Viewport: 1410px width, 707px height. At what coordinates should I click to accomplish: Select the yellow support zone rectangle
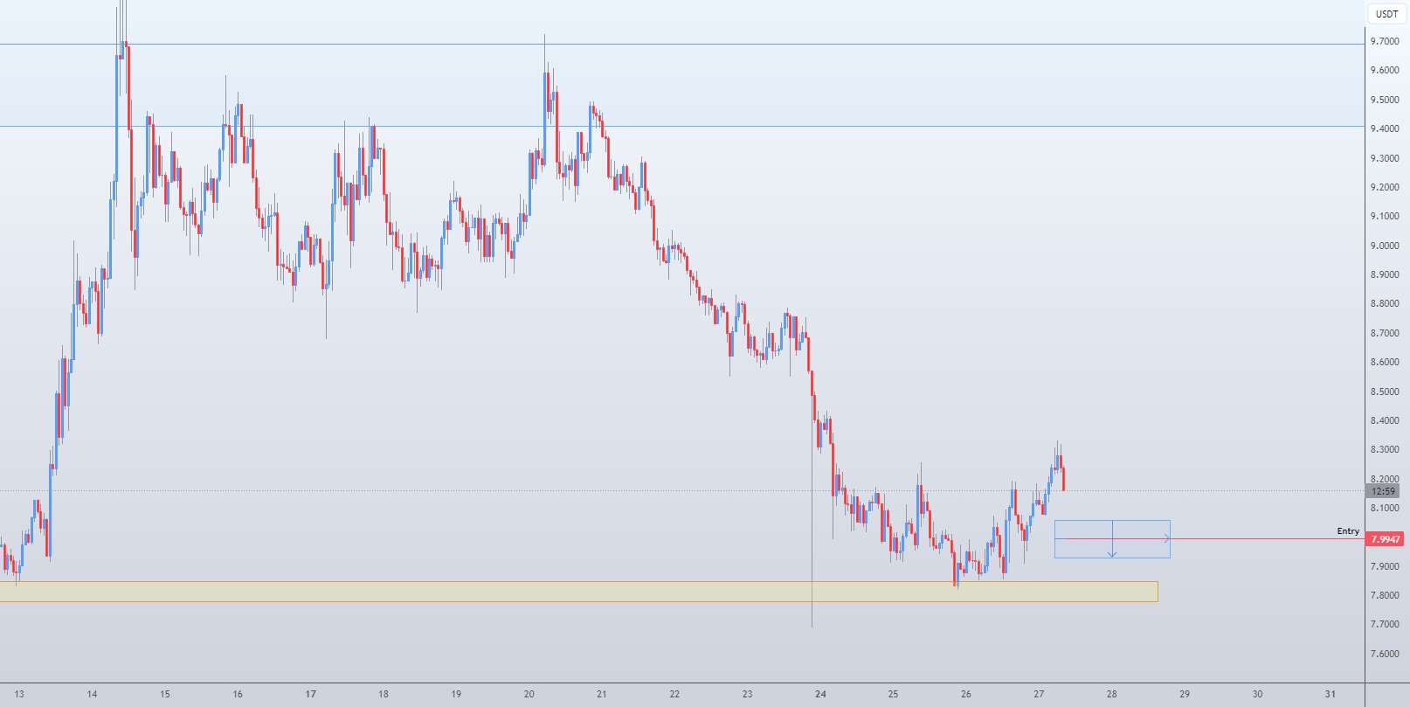click(578, 592)
